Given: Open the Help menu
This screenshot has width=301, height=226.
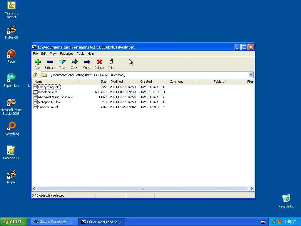Looking at the screenshot, I should click(x=91, y=54).
